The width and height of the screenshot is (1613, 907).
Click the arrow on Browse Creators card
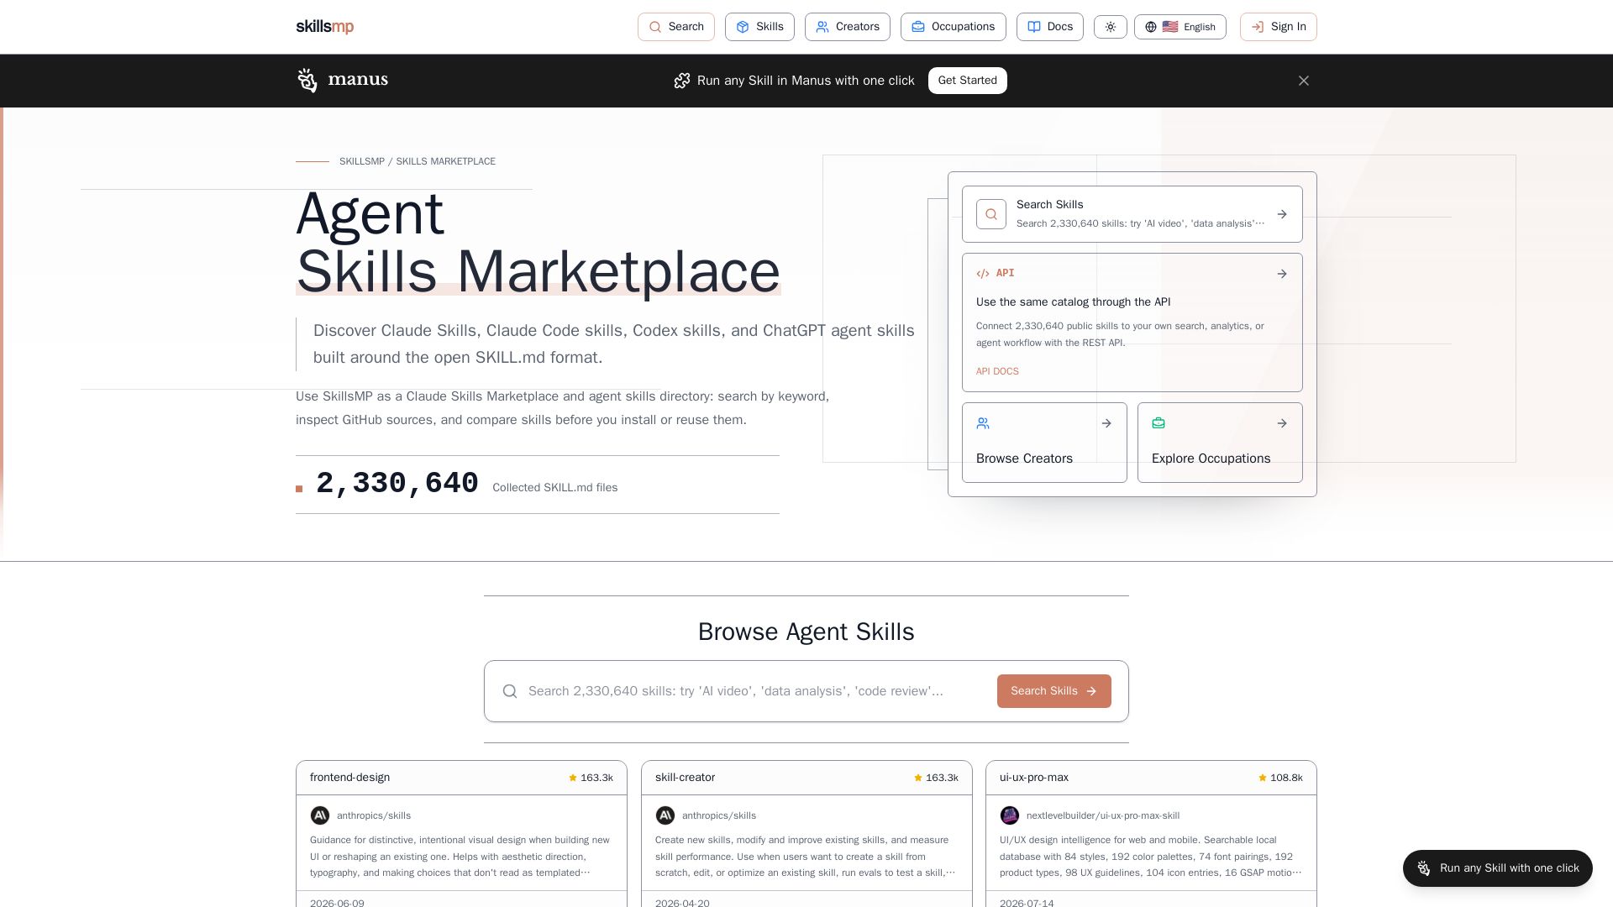point(1106,423)
